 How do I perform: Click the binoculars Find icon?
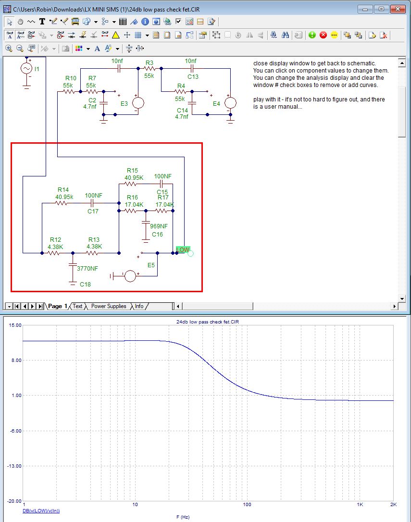point(285,35)
